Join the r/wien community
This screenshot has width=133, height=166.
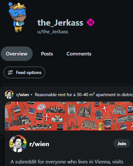click(x=122, y=144)
